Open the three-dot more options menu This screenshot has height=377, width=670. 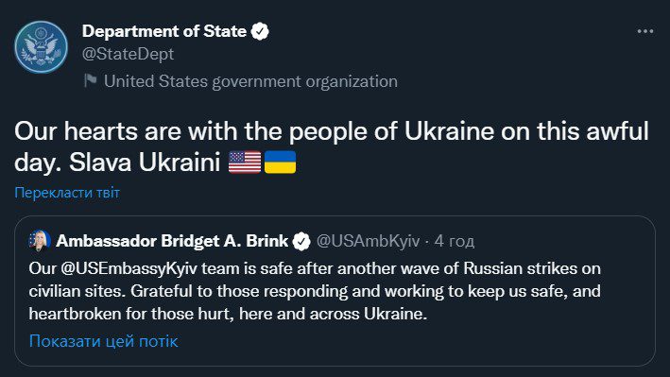[x=644, y=31]
